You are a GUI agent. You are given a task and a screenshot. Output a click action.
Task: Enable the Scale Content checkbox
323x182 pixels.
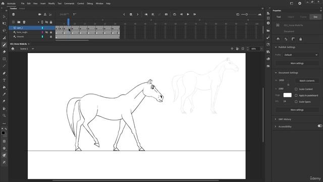click(x=296, y=89)
